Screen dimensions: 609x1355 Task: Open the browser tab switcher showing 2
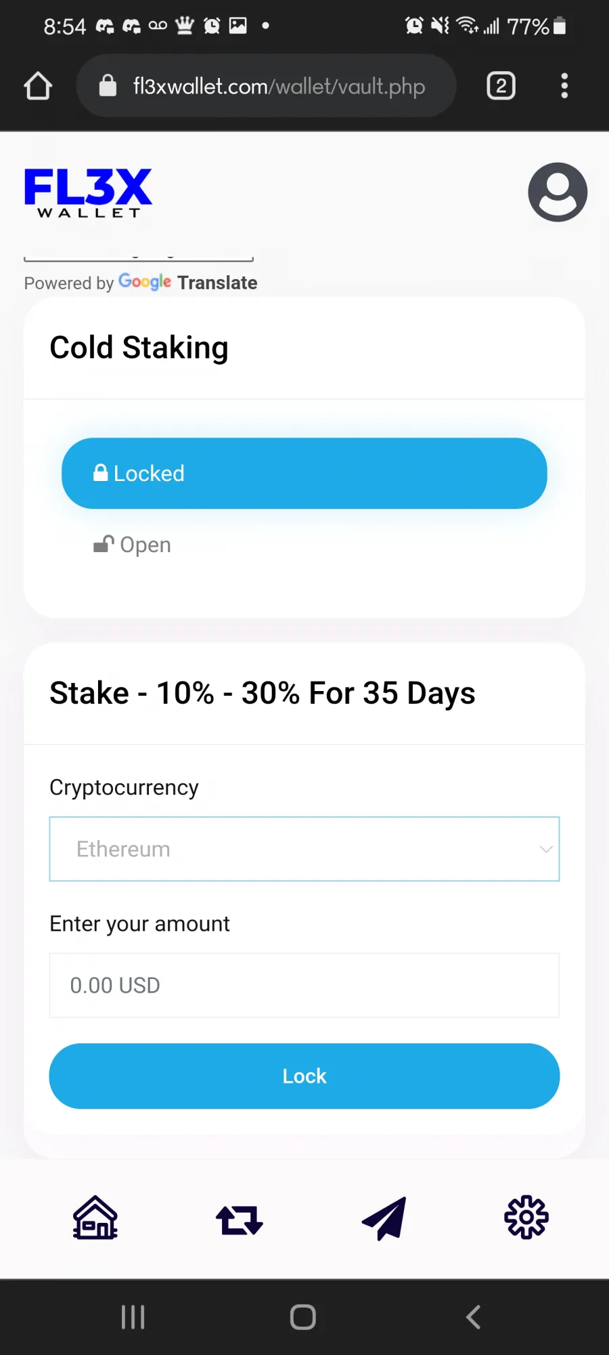pos(501,86)
